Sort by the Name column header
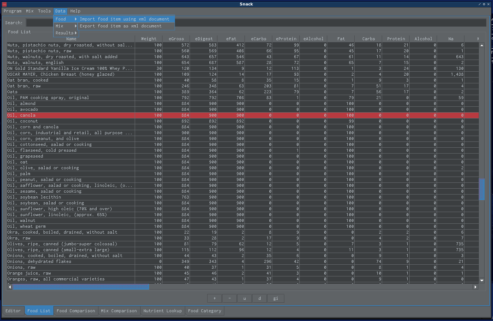The image size is (493, 321). (x=71, y=39)
